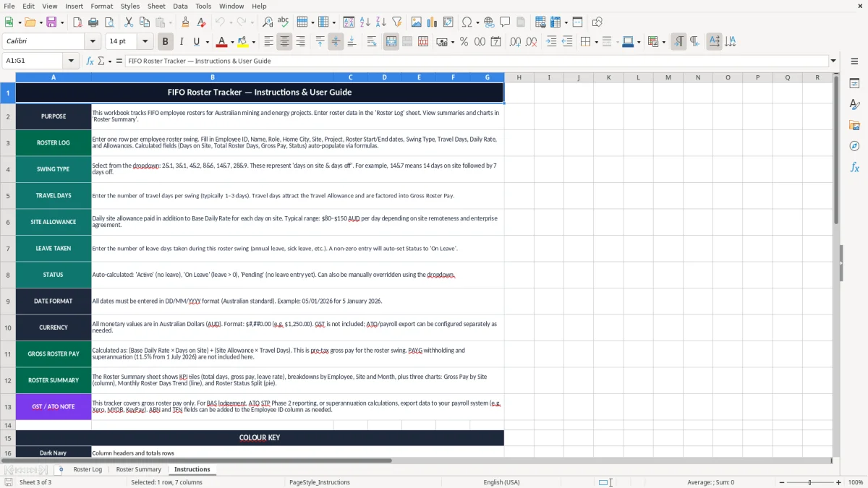
Task: Click the Sort Descending icon
Action: [381, 22]
